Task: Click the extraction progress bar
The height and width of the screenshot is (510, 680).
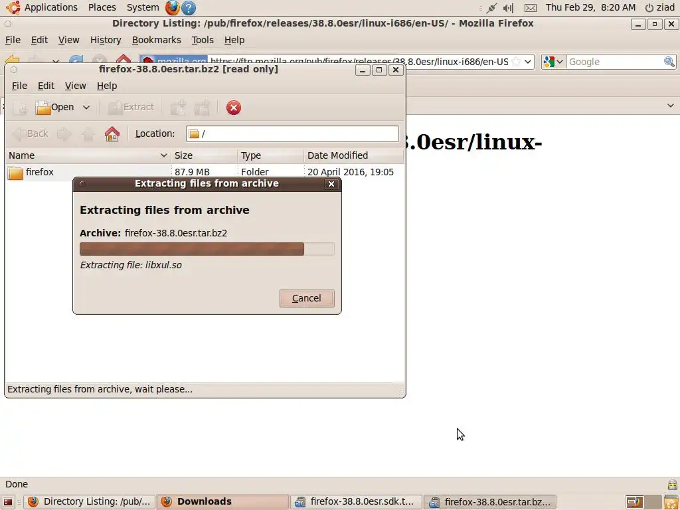Action: coord(207,249)
